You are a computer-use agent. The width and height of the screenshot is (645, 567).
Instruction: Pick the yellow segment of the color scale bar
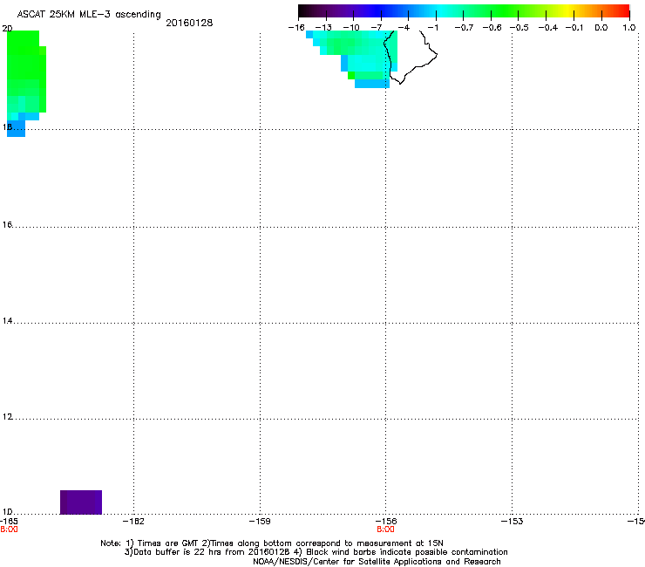click(569, 11)
